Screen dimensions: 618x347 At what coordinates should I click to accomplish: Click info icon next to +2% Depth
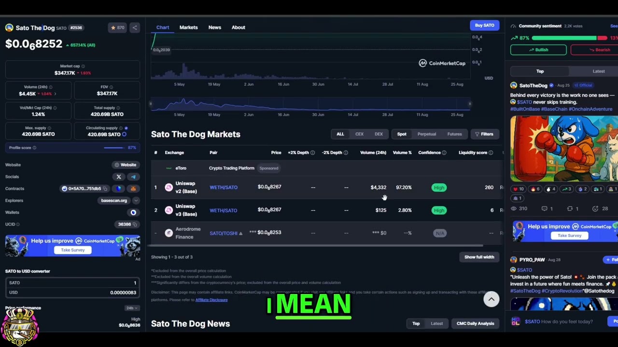tap(312, 153)
